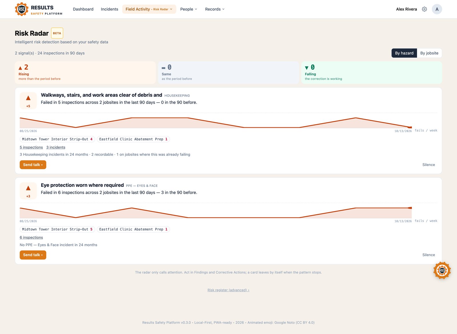This screenshot has width=457, height=334.
Task: Expand the Records navigation dropdown
Action: [x=215, y=9]
